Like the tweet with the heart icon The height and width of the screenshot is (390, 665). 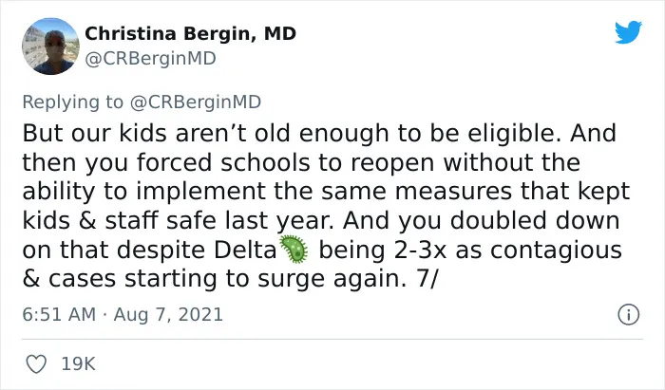coord(36,363)
